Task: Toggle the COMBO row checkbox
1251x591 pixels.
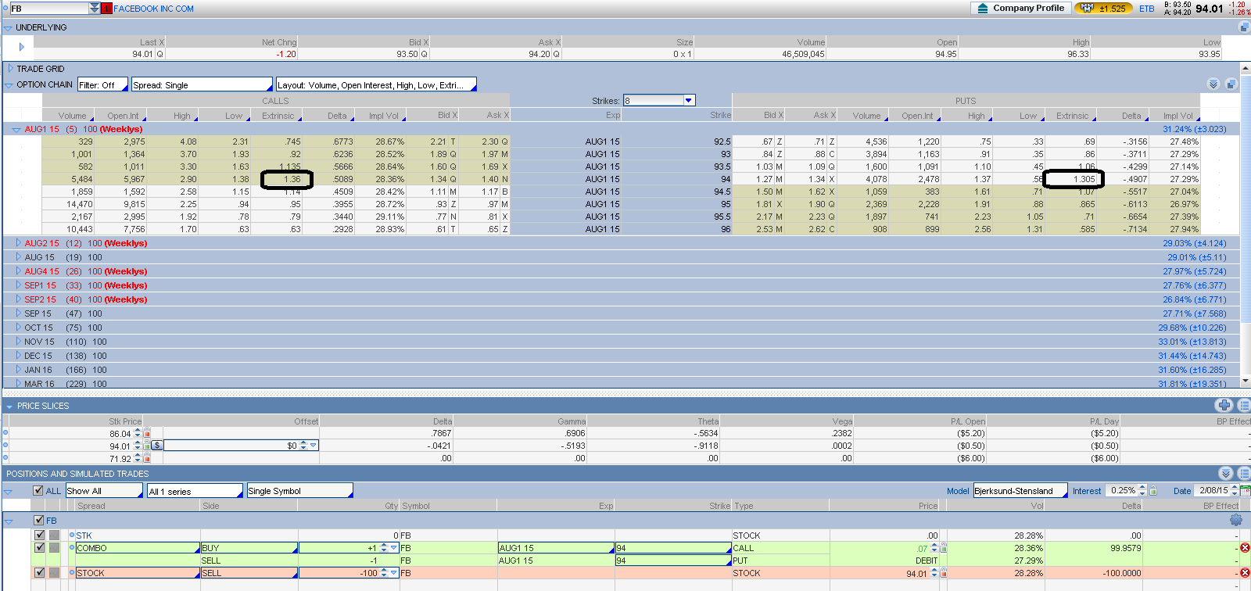Action: click(x=40, y=548)
